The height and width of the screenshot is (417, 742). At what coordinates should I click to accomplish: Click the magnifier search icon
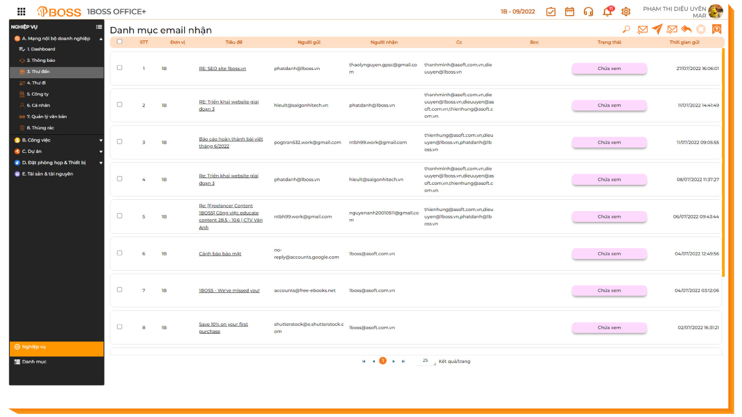(x=626, y=29)
